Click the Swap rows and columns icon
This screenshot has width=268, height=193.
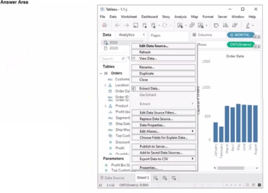216,26
